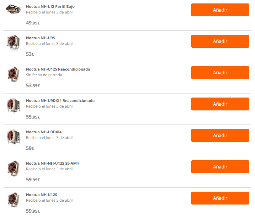255x218 pixels.
Task: Add Noctua NH-L12 Perfil Bajo with Añadir
Action: (220, 10)
